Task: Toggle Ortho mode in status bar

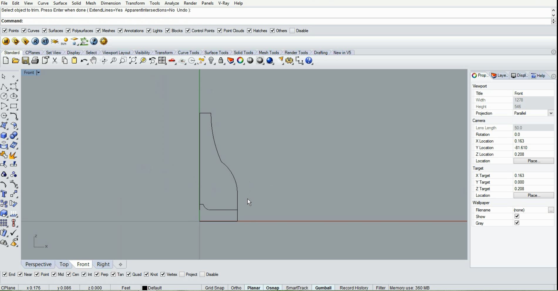Action: point(236,288)
